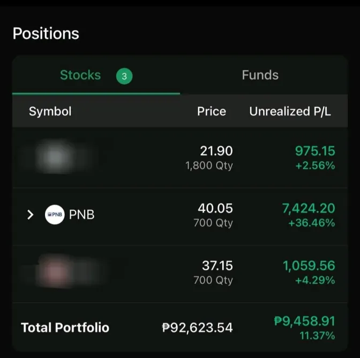Click the ₱92,623.54 total portfolio value
This screenshot has height=358, width=360.
(x=197, y=327)
